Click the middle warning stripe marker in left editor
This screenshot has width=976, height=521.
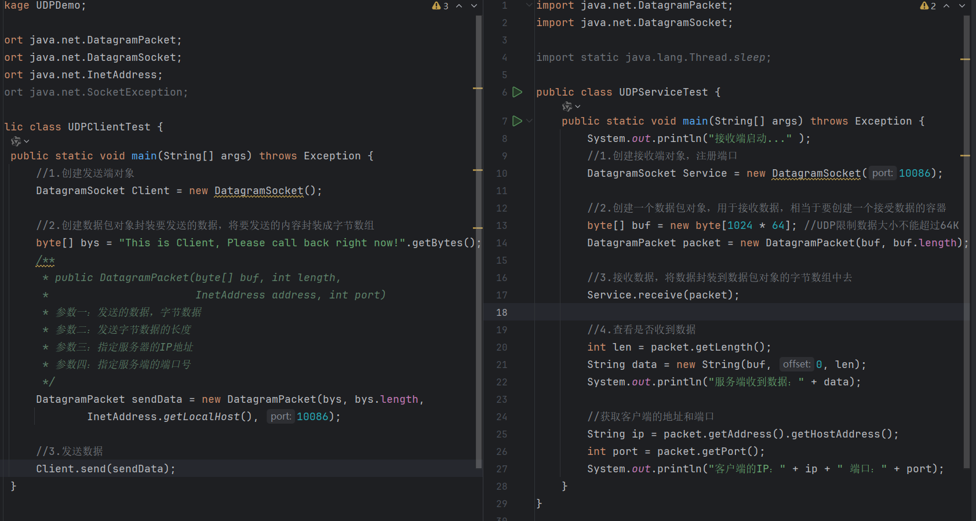click(x=478, y=170)
